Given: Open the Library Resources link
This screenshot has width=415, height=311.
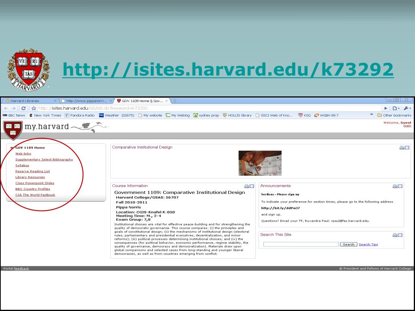Looking at the screenshot, I should click(30, 177).
